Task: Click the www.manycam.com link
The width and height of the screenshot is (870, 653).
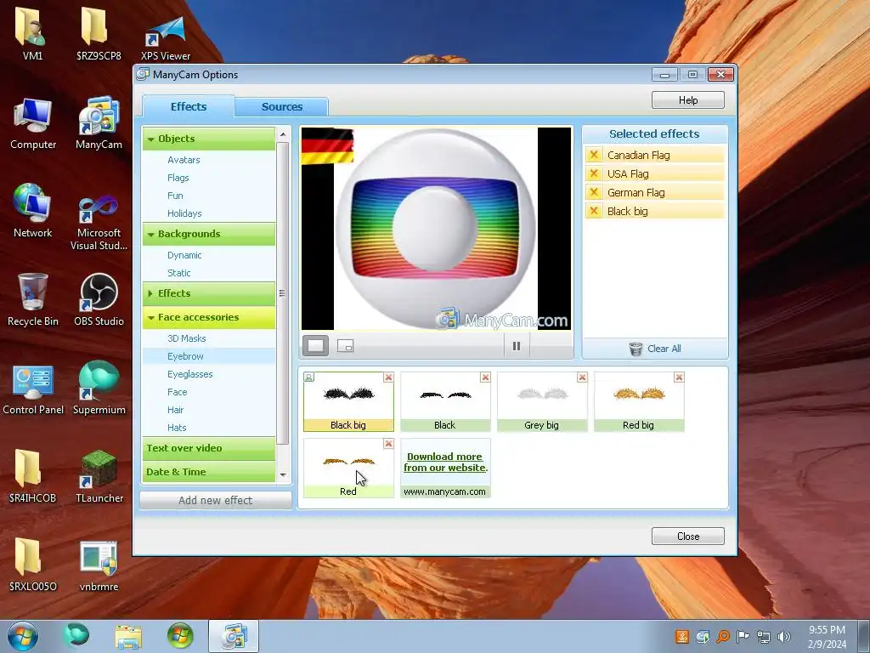Action: click(444, 491)
